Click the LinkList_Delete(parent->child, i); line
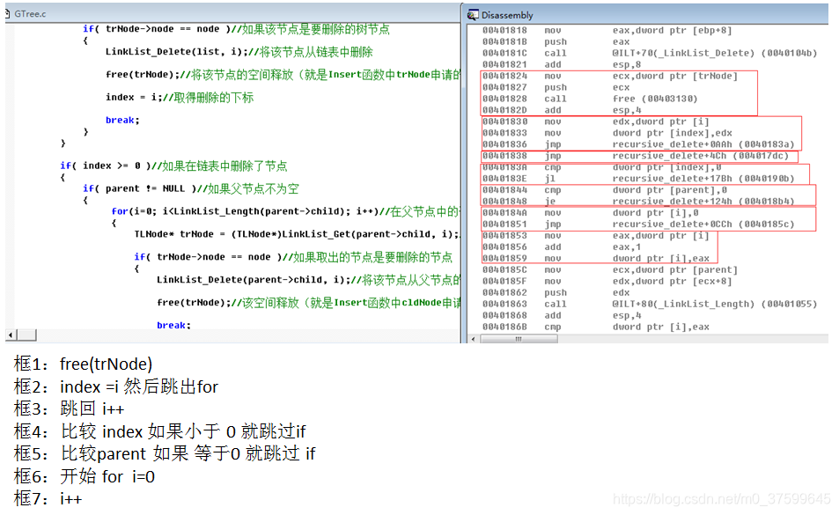 [x=307, y=280]
